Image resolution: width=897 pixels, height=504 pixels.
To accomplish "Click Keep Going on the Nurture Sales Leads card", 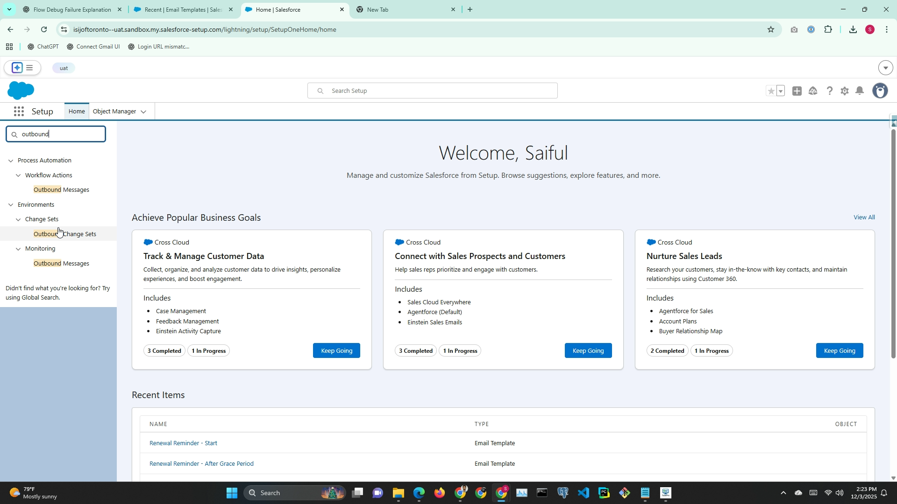I will tap(839, 350).
